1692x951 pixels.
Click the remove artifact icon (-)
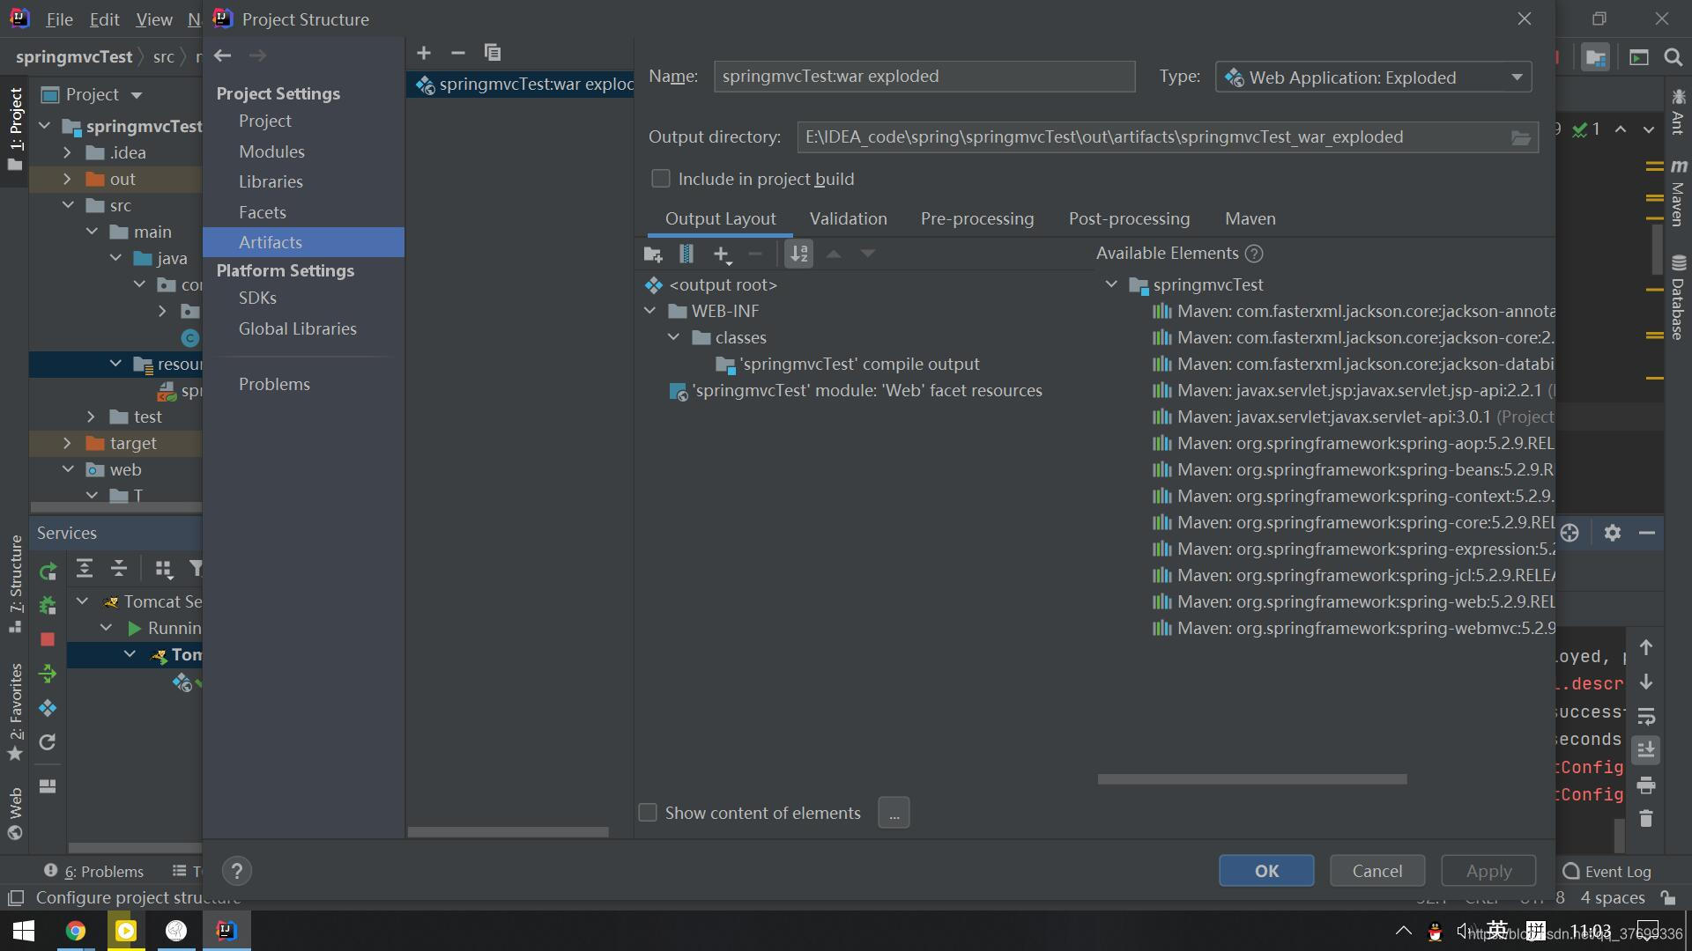point(458,52)
